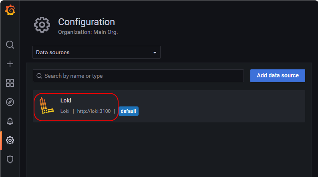
Task: Open the Loki data source entry
Action: click(x=169, y=106)
